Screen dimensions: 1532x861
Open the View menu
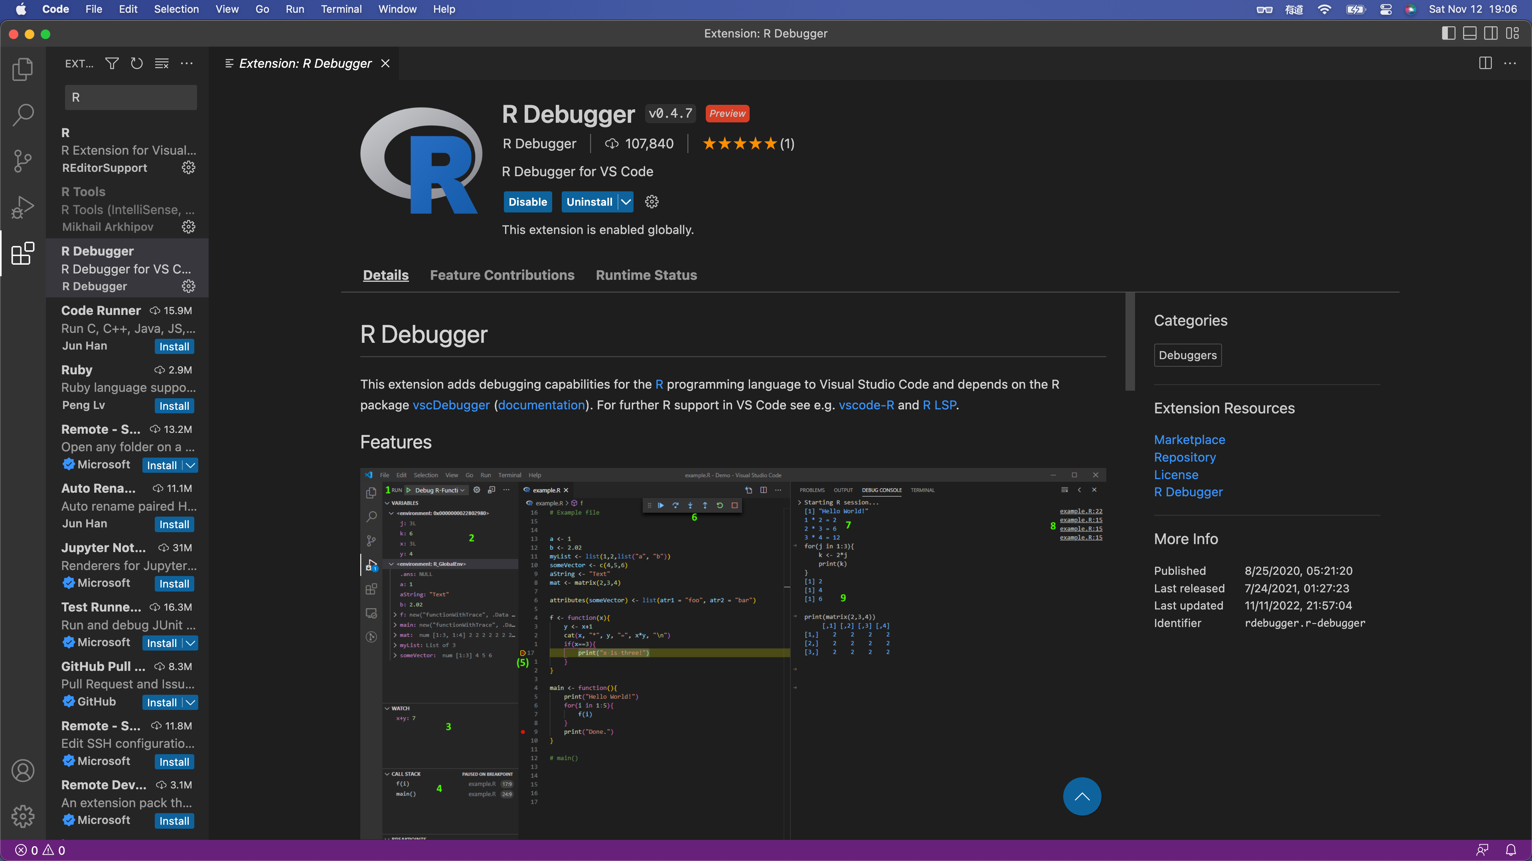click(x=227, y=9)
